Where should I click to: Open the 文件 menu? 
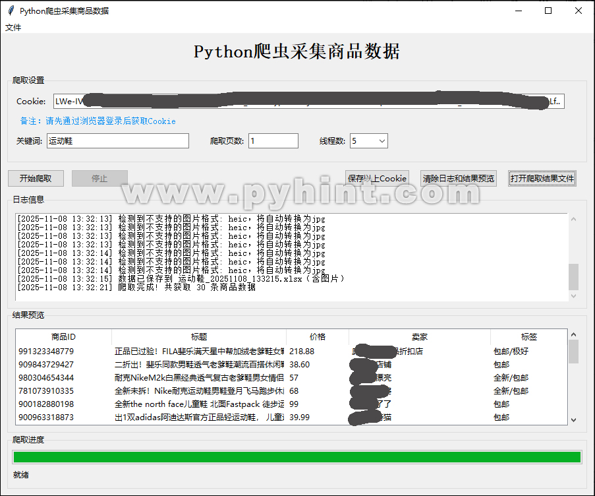pos(13,28)
